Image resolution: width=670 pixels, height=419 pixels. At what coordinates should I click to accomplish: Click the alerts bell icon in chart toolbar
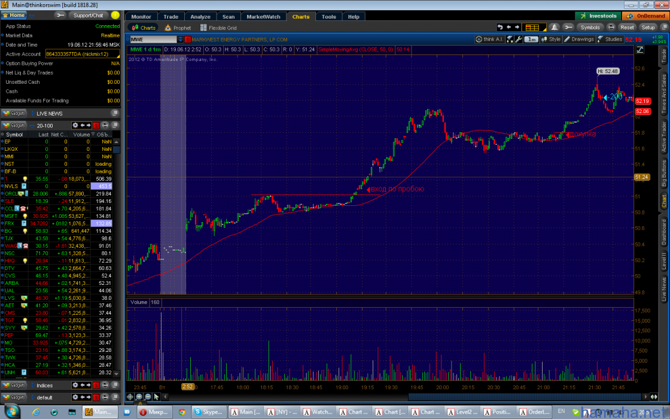coord(554,28)
